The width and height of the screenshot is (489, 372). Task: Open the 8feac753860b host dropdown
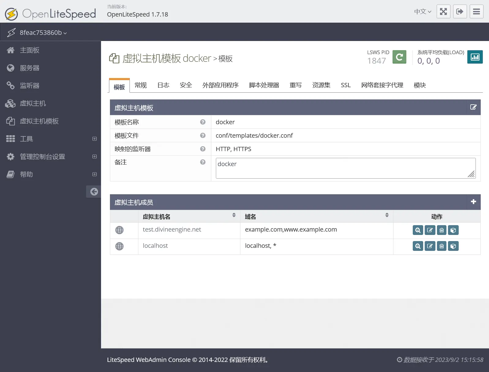pyautogui.click(x=43, y=32)
